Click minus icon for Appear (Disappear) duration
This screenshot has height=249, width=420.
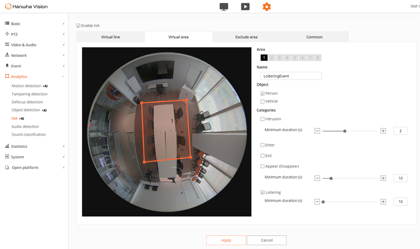click(317, 178)
